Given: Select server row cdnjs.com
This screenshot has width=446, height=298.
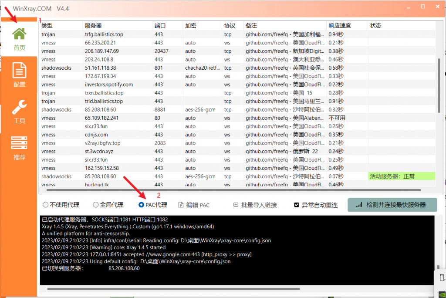Looking at the screenshot, I should click(237, 135).
